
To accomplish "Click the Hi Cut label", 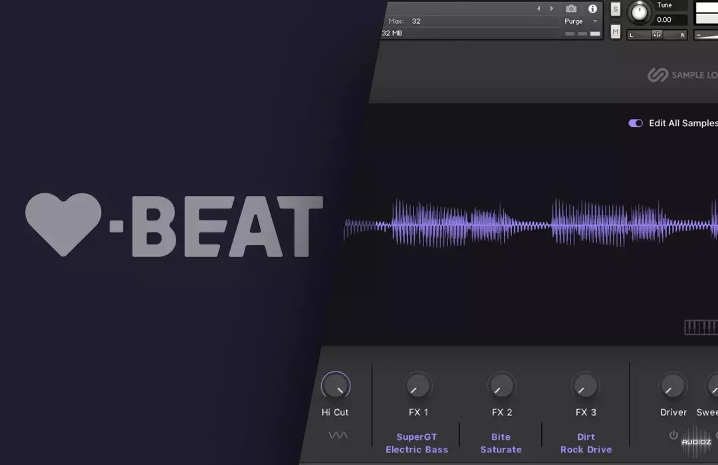I will coord(334,413).
